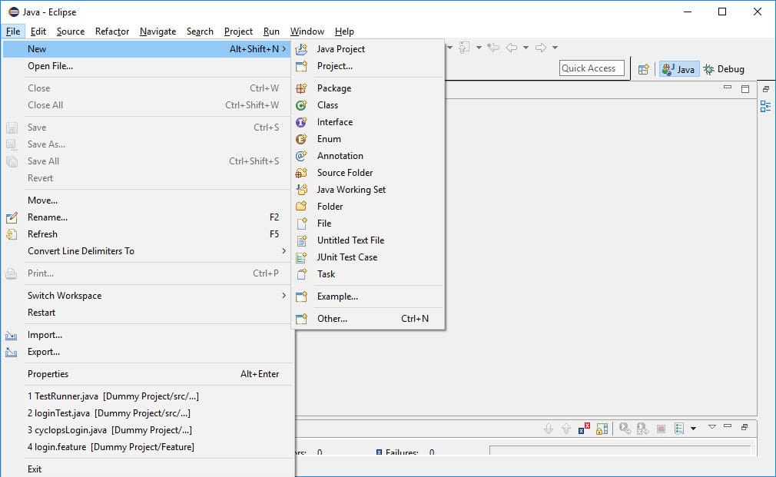Viewport: 776px width, 477px height.
Task: Create an Untitled Text File
Action: coord(368,240)
